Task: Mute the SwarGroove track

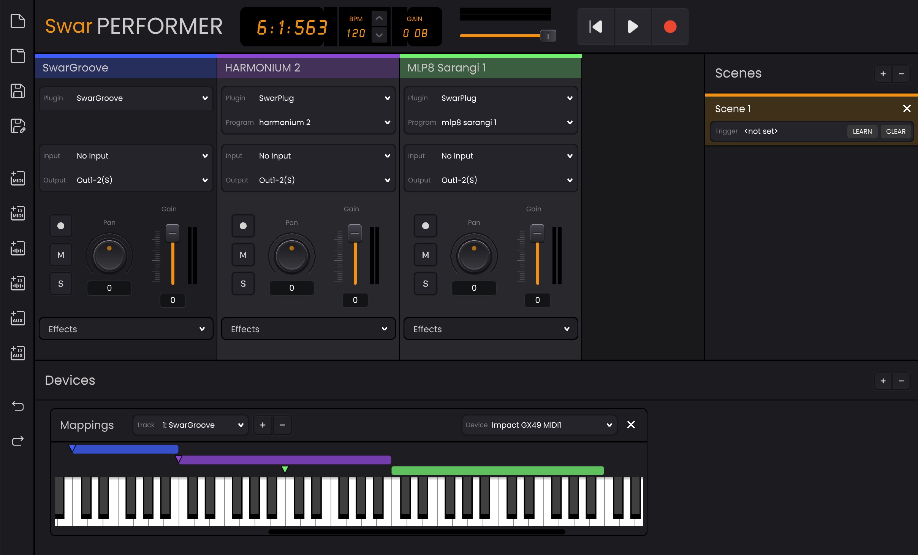Action: (x=61, y=255)
